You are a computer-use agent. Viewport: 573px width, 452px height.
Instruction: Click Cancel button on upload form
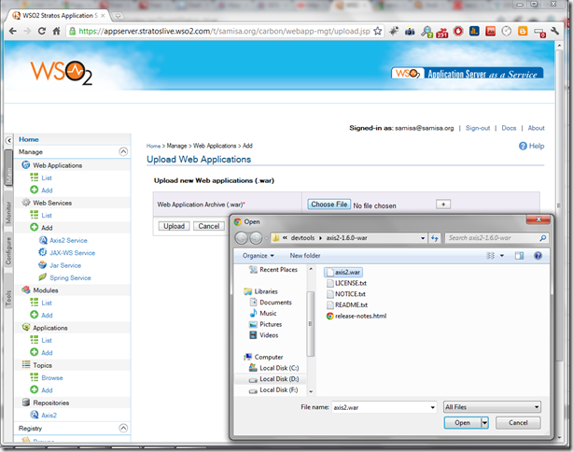coord(209,226)
